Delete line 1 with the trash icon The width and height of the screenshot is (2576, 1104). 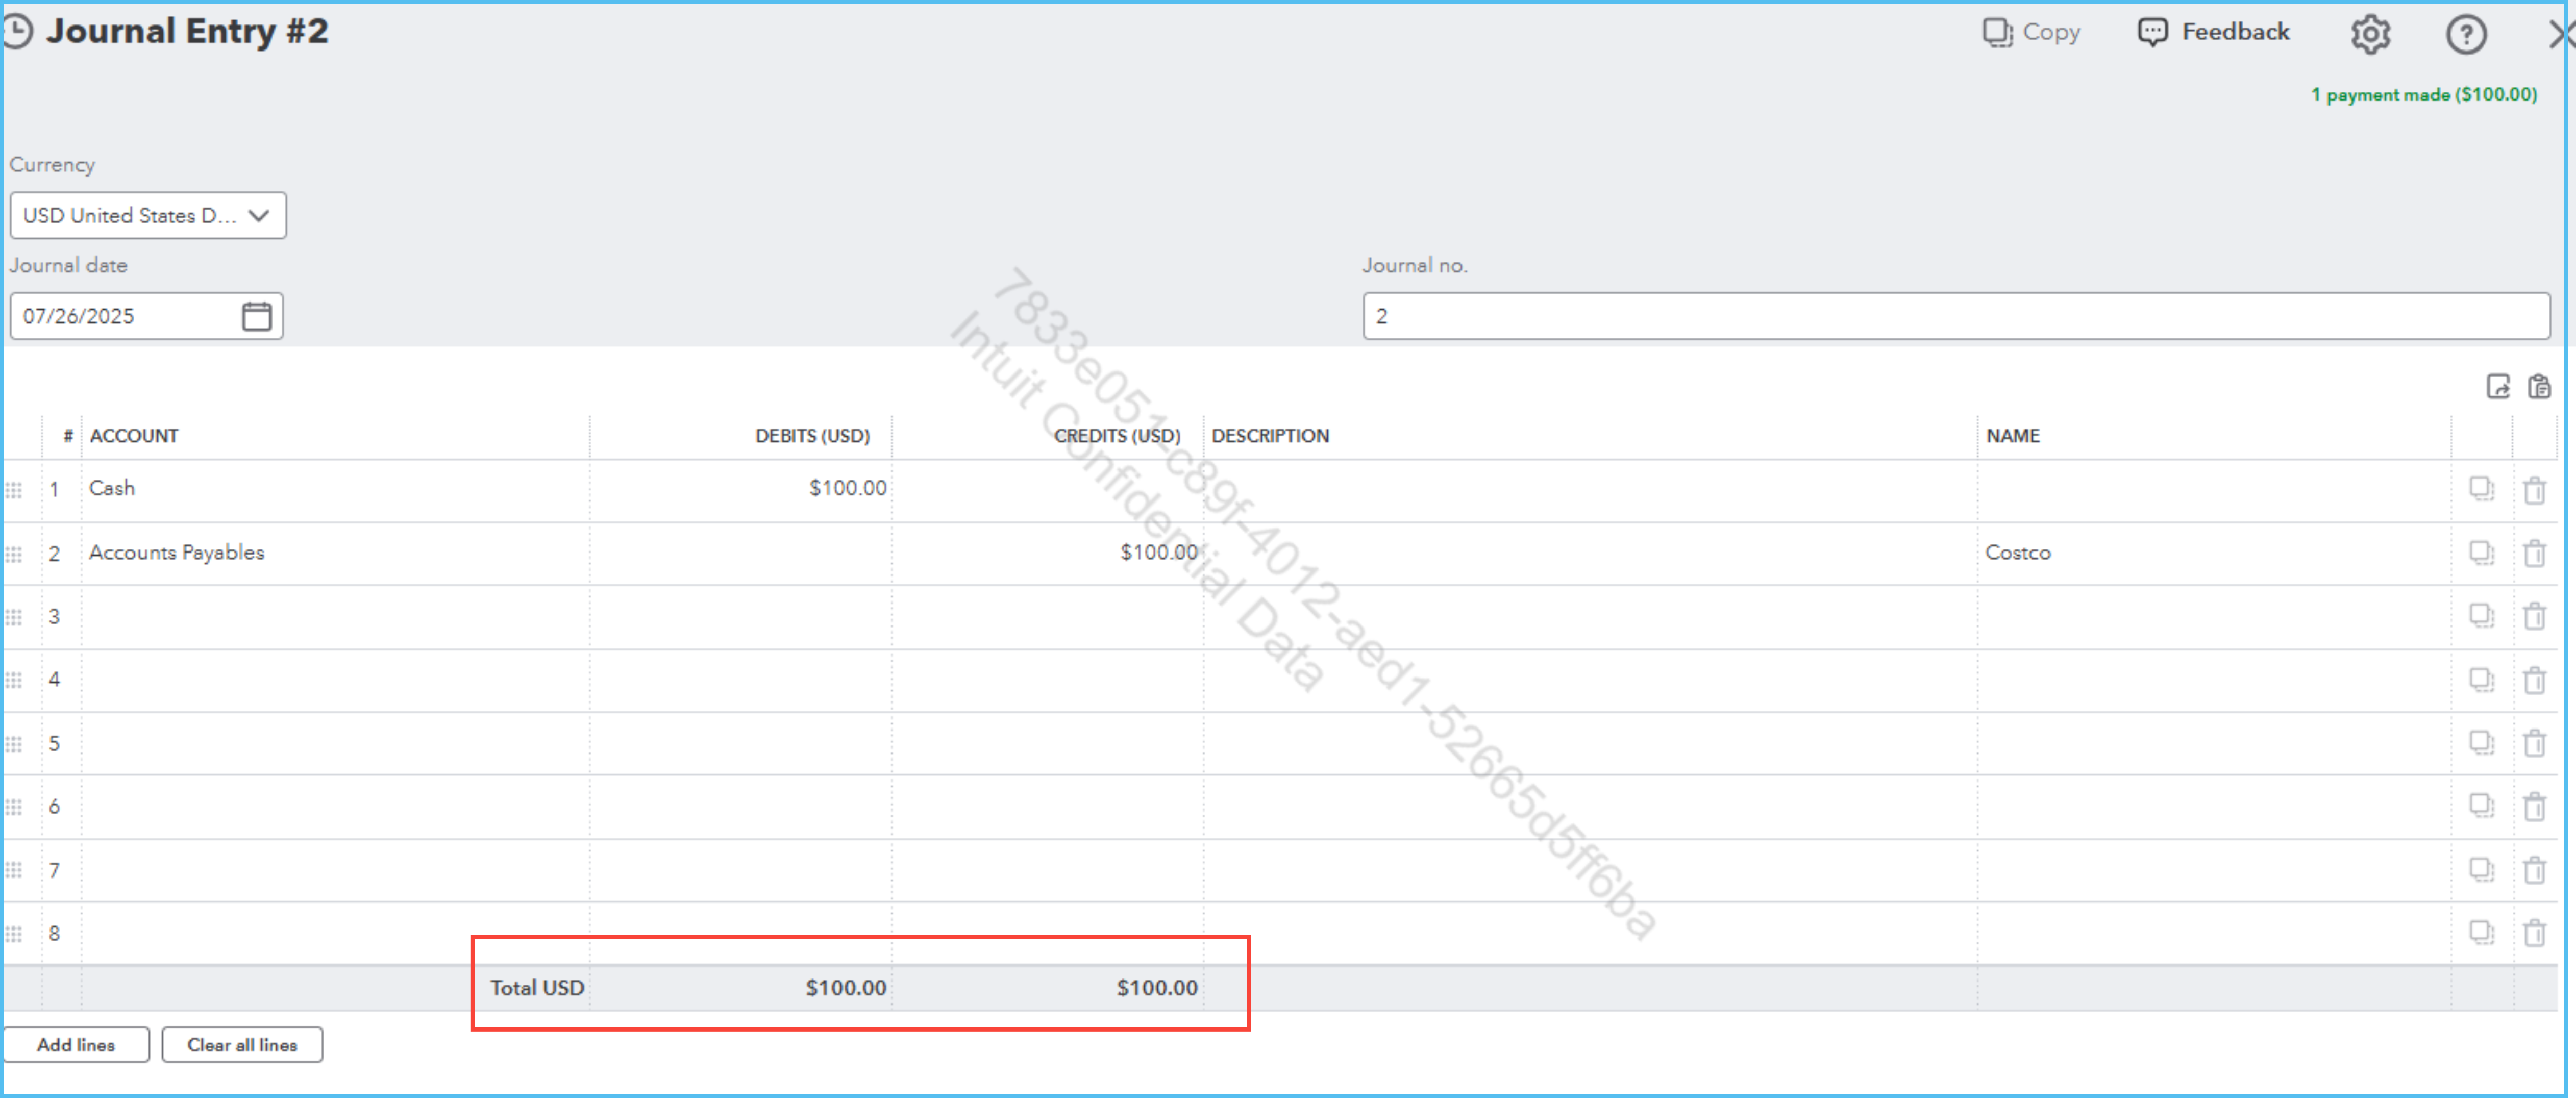point(2534,491)
